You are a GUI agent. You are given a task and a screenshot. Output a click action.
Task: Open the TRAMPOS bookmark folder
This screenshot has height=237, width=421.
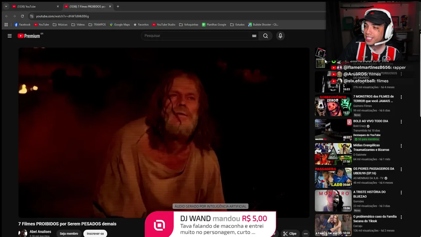(97, 25)
